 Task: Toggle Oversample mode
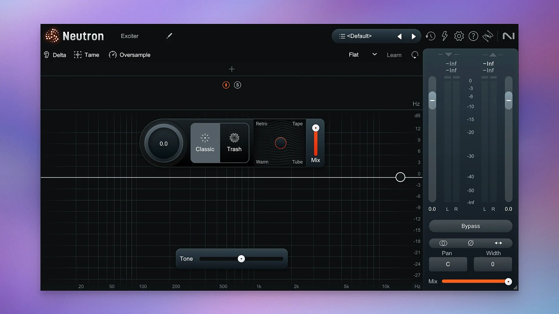130,55
